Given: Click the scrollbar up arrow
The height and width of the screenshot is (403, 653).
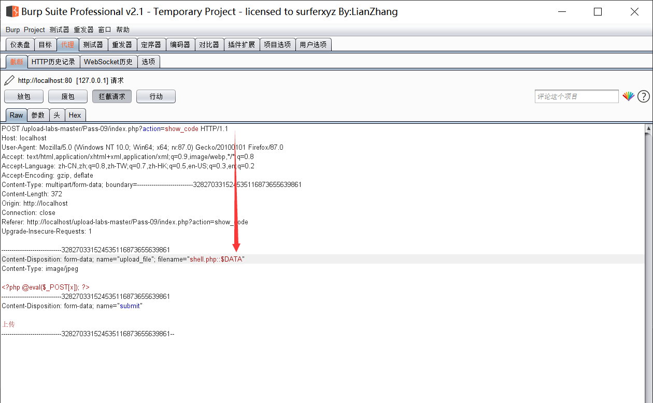Looking at the screenshot, I should pos(648,128).
